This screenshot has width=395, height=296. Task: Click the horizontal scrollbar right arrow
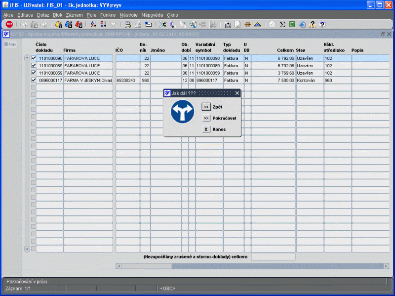[386, 266]
